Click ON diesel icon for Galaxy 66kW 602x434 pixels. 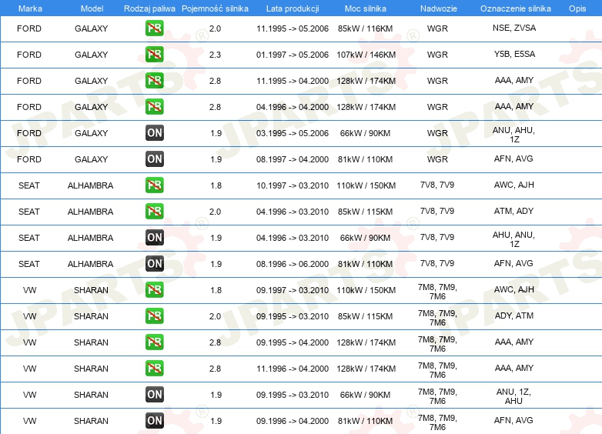click(x=154, y=133)
